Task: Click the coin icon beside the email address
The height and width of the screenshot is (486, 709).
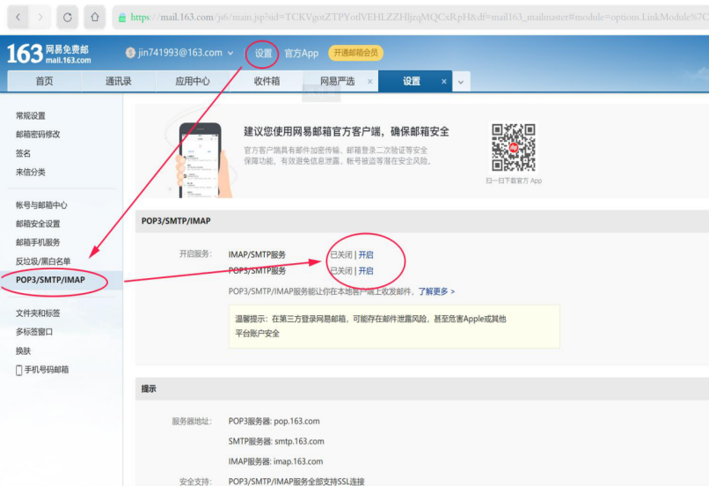Action: (130, 53)
